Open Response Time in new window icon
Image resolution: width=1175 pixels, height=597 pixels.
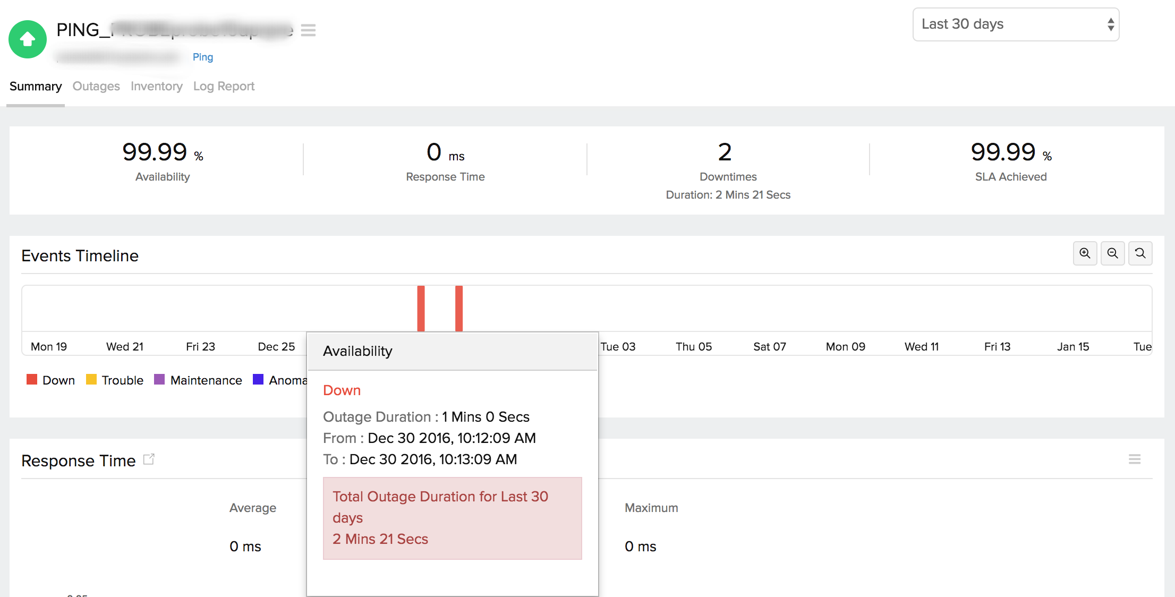pyautogui.click(x=149, y=459)
